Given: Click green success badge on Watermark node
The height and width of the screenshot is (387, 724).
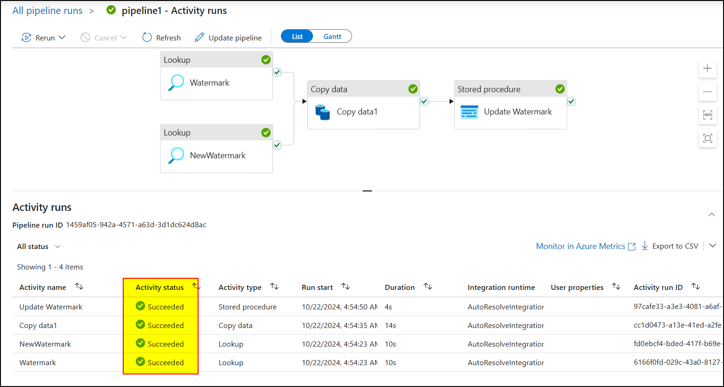Looking at the screenshot, I should (266, 59).
